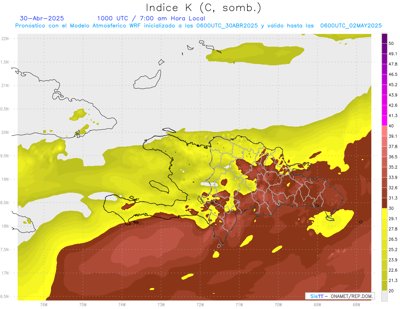
Task: Click the "72W" longitude axis label
Action: pos(200,305)
